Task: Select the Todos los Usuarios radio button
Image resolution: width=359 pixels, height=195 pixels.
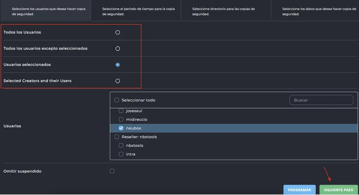Action: tap(118, 32)
